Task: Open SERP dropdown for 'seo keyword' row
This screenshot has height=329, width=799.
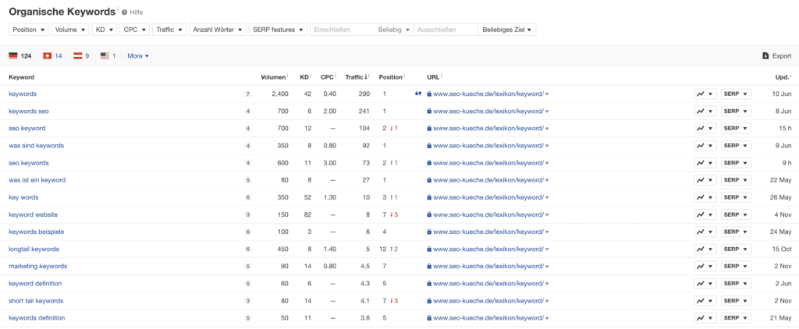Action: pyautogui.click(x=736, y=128)
